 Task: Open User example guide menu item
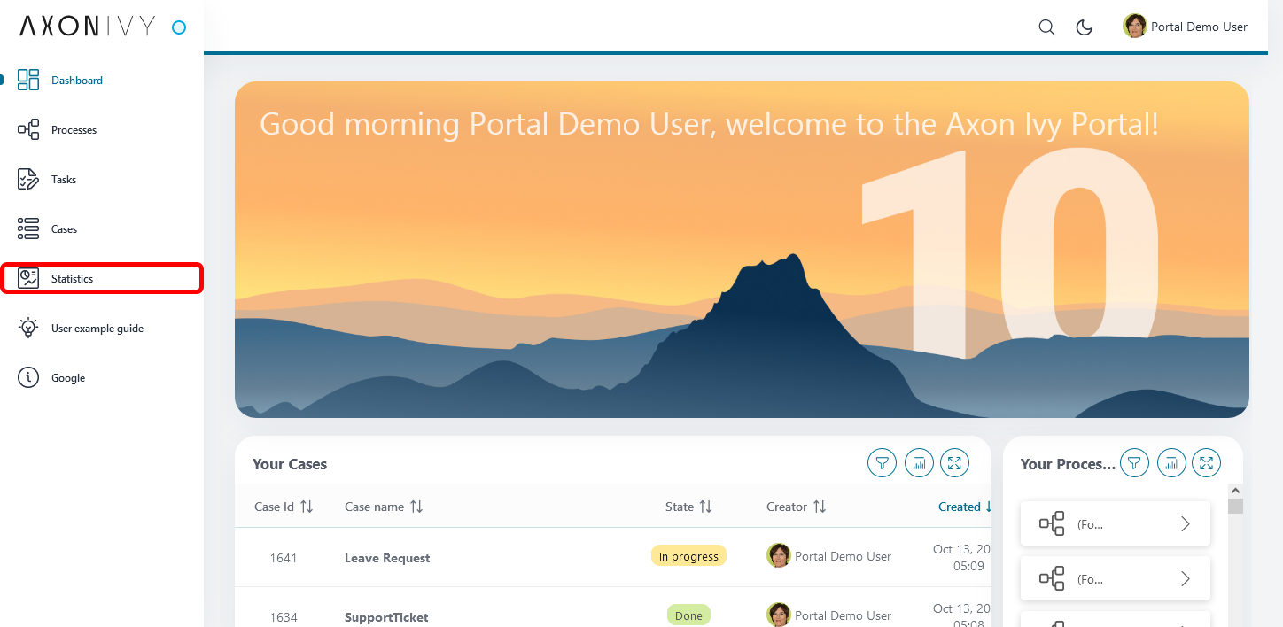pyautogui.click(x=102, y=328)
